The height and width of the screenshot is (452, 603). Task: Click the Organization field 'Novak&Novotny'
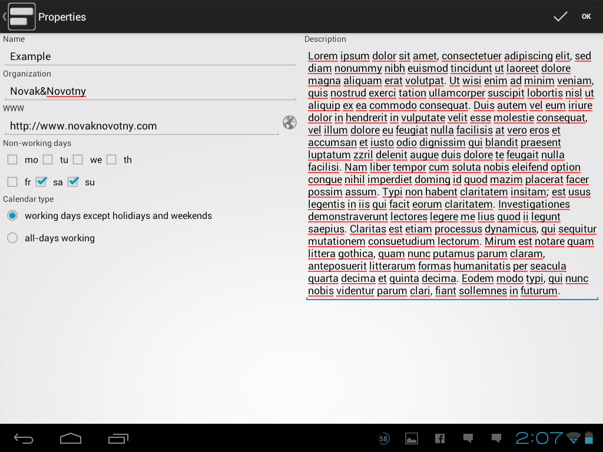(x=150, y=91)
